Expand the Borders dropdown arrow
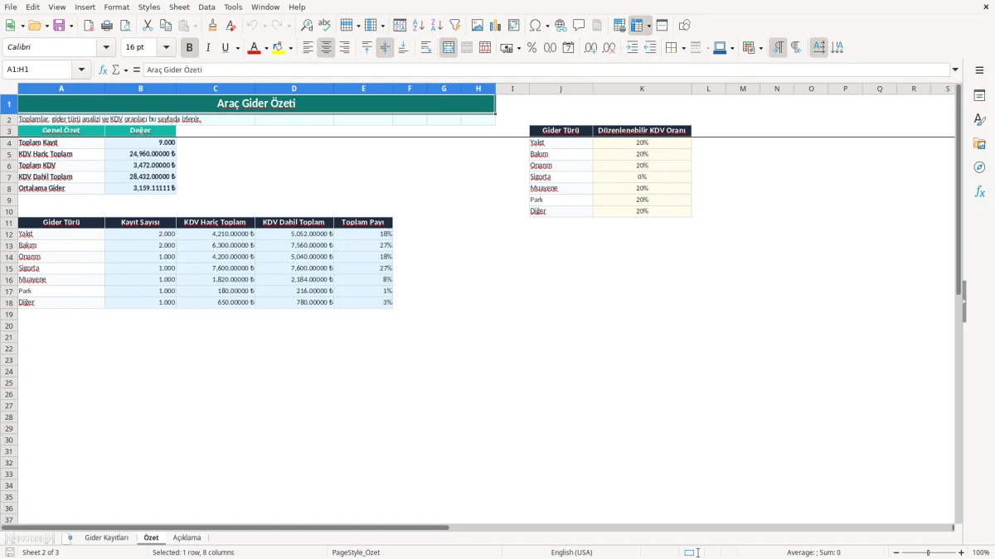 click(x=682, y=48)
